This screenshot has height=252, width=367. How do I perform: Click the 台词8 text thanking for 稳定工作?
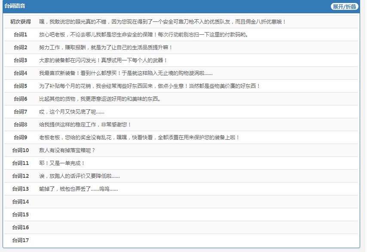85,125
